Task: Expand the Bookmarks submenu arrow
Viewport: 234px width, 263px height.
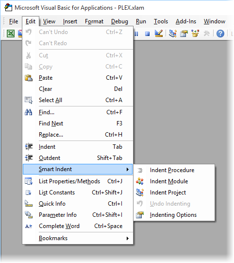Action: coord(128,238)
